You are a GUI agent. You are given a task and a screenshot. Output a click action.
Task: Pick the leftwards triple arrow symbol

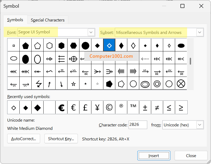click(x=121, y=71)
